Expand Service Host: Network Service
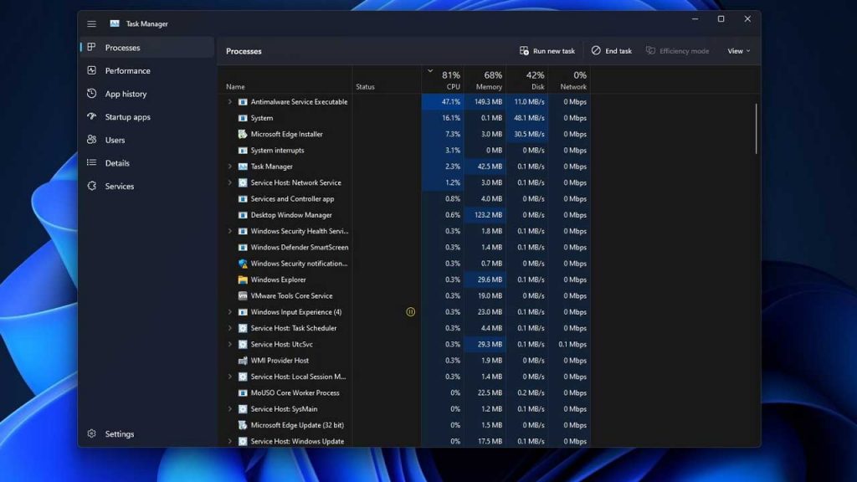 coord(229,182)
